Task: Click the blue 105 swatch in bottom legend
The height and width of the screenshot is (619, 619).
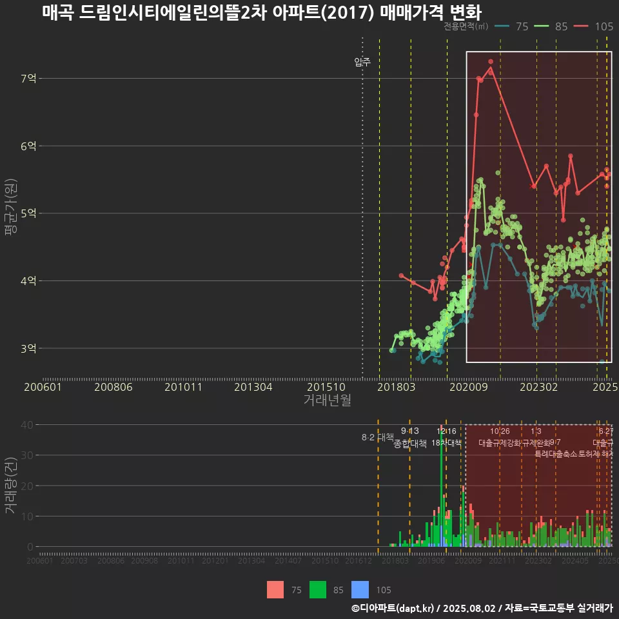Action: click(x=360, y=590)
